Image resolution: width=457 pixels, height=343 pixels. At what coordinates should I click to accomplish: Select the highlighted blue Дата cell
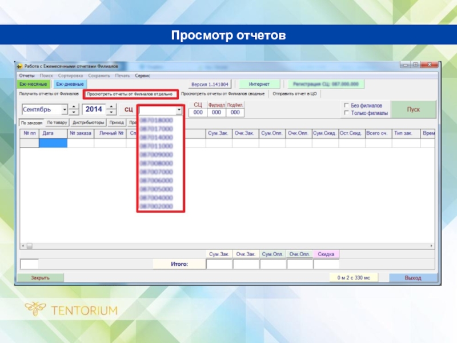click(x=53, y=143)
